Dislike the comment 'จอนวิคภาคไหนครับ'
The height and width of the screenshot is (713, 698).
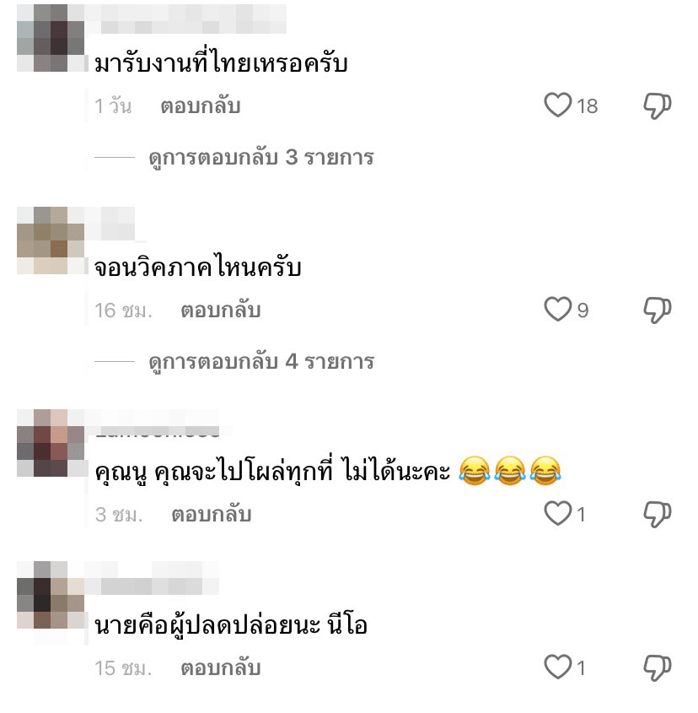coord(658,311)
